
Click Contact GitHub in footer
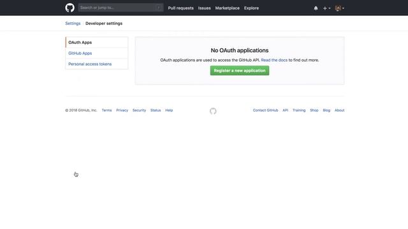[265, 110]
